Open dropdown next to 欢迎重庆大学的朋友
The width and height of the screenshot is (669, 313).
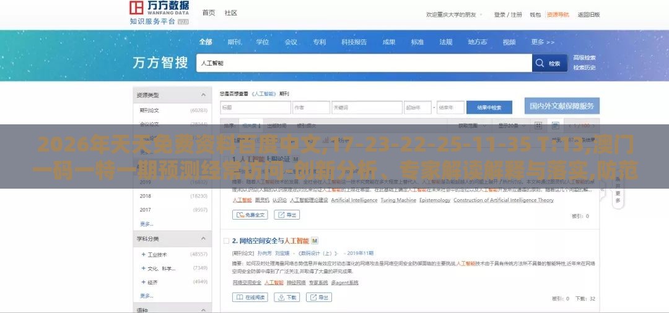click(x=481, y=14)
